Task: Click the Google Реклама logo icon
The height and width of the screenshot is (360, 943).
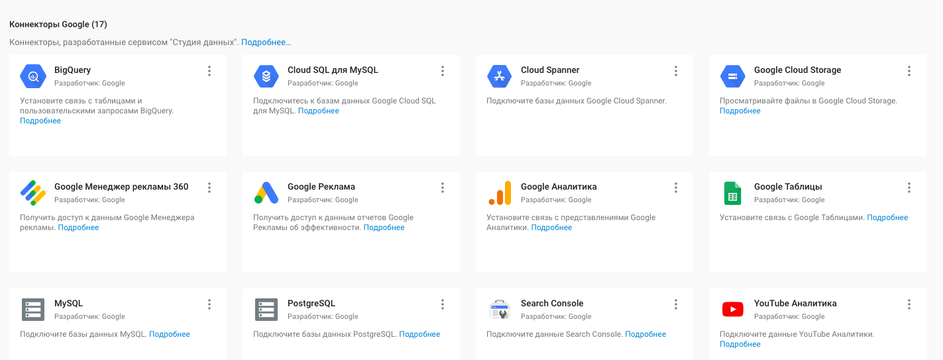Action: click(266, 193)
